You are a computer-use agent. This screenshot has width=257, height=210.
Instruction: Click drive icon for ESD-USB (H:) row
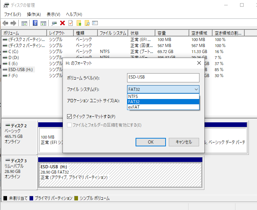click(5, 70)
